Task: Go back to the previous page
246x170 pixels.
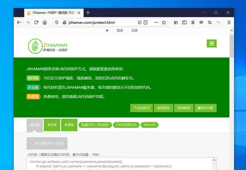Action: (19, 22)
